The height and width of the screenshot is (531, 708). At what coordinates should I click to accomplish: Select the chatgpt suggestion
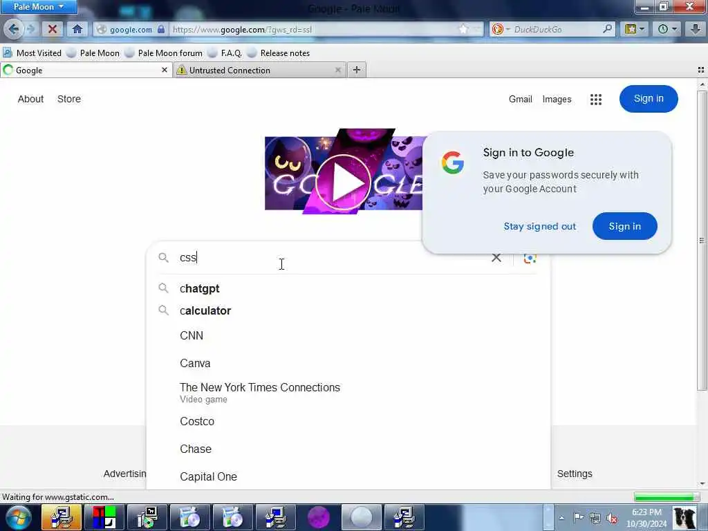(x=348, y=288)
